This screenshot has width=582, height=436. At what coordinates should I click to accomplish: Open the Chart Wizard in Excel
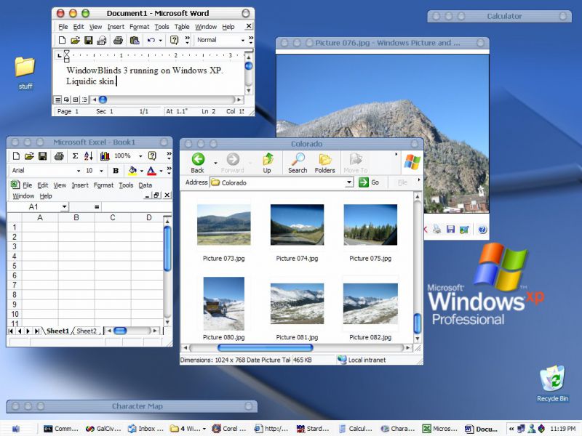[105, 156]
